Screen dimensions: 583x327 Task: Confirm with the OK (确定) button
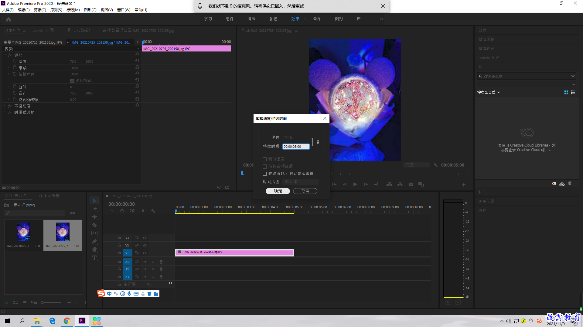pyautogui.click(x=278, y=191)
